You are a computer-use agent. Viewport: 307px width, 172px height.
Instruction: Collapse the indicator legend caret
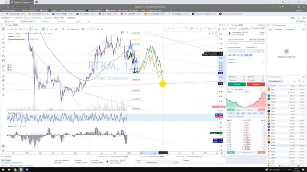[10, 42]
